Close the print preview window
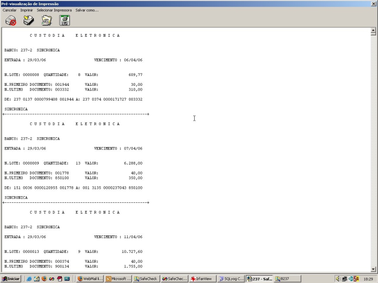The image size is (378, 283). pos(374,4)
